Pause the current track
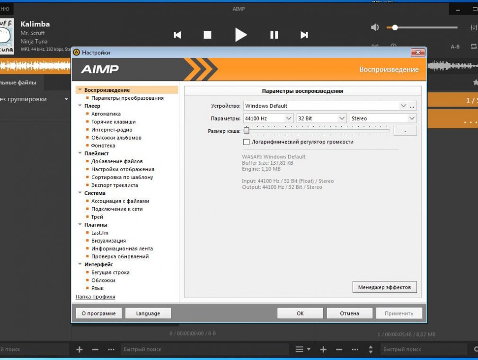This screenshot has width=478, height=360. (274, 35)
